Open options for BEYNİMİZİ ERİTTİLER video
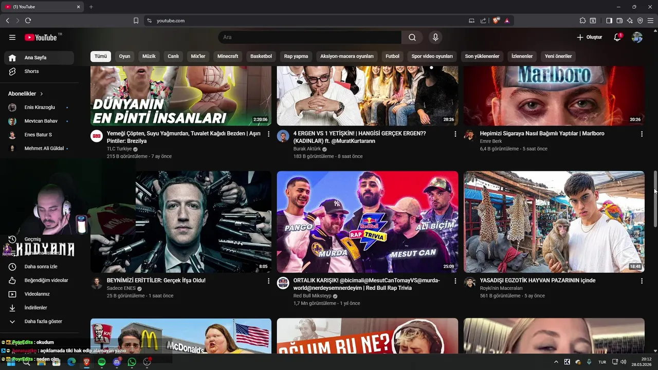This screenshot has width=658, height=370. (x=268, y=281)
